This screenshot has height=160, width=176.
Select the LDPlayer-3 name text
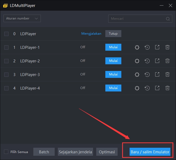[30, 75]
